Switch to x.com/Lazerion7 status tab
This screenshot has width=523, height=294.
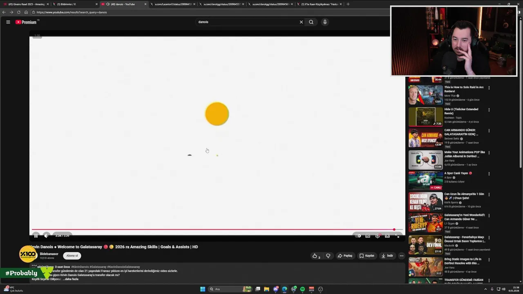click(x=173, y=4)
